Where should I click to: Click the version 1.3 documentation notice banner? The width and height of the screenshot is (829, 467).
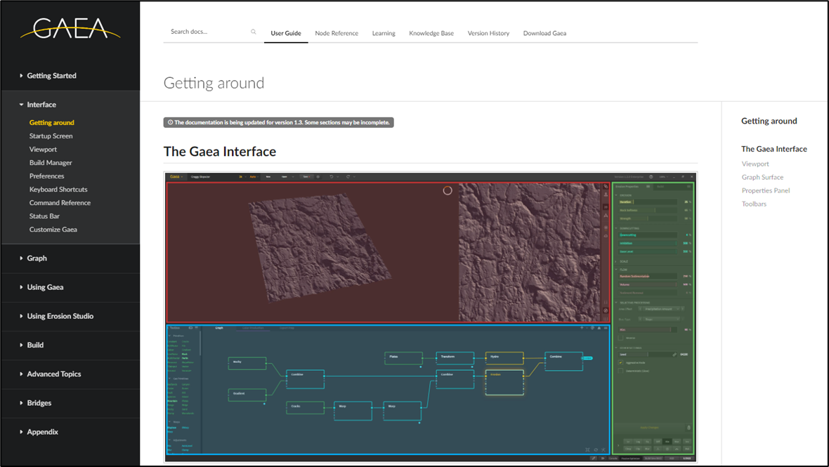279,123
